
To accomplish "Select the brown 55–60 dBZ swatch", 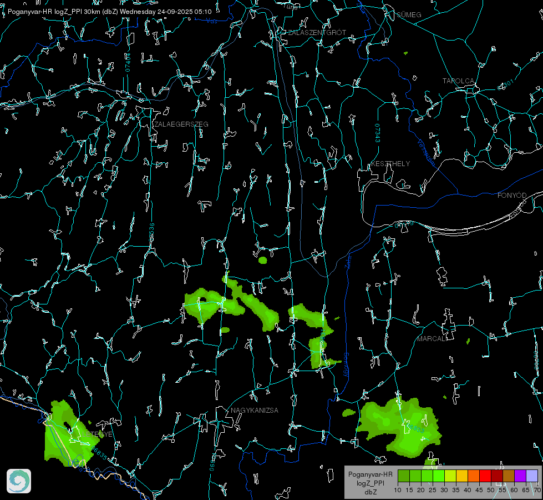I will [x=509, y=476].
